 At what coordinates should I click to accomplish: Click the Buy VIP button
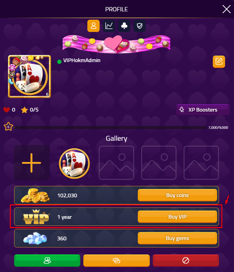click(177, 217)
